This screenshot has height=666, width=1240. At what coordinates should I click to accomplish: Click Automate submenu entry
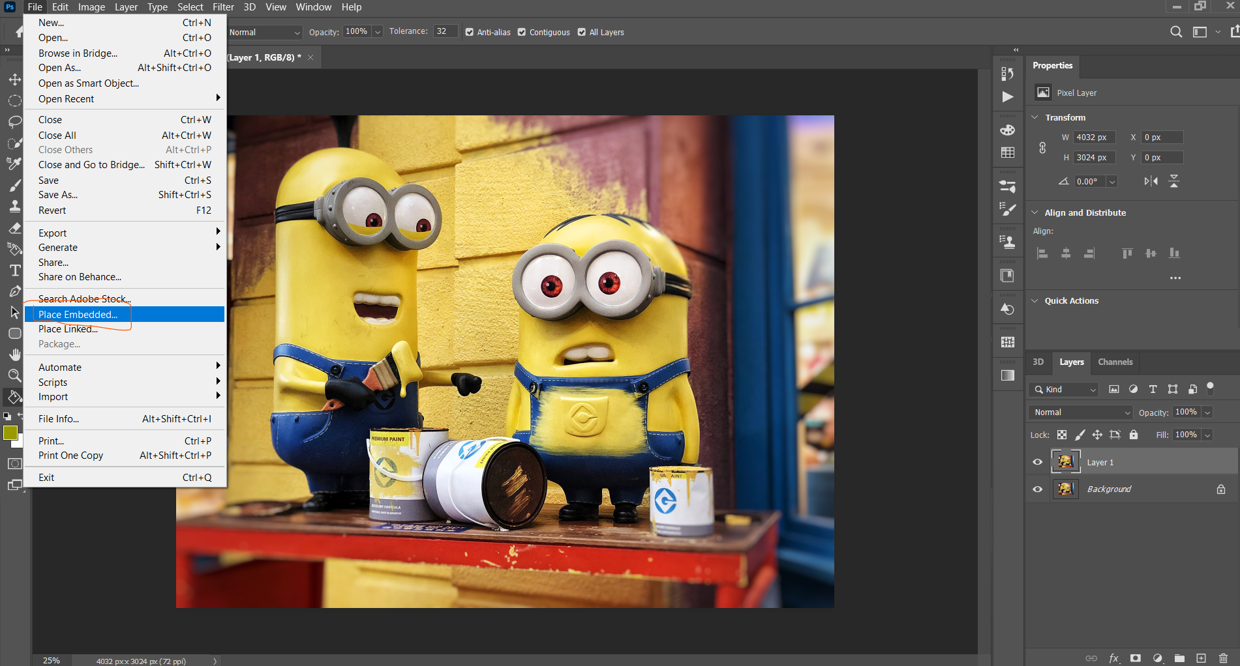pos(125,368)
